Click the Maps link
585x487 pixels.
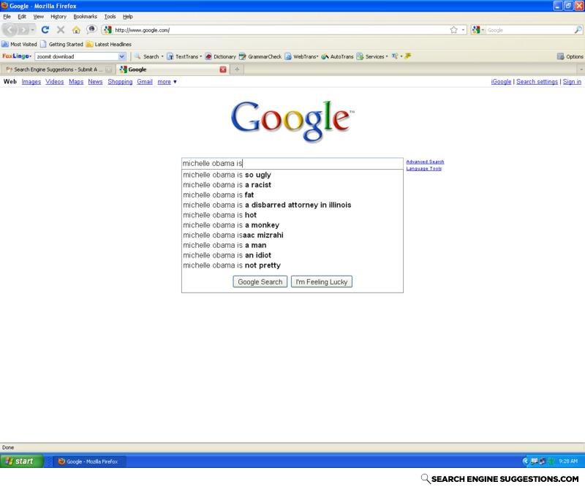click(76, 82)
